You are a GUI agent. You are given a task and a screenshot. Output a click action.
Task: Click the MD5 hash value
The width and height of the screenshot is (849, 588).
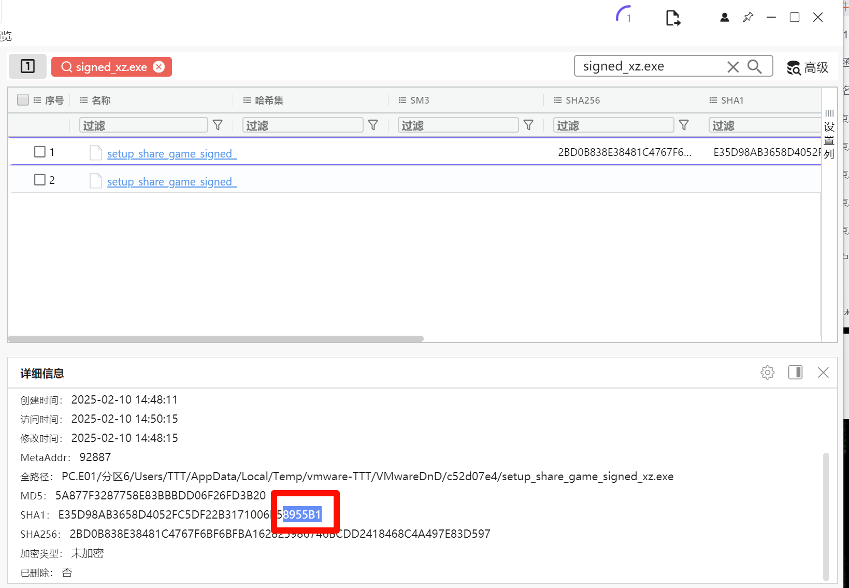coord(161,495)
